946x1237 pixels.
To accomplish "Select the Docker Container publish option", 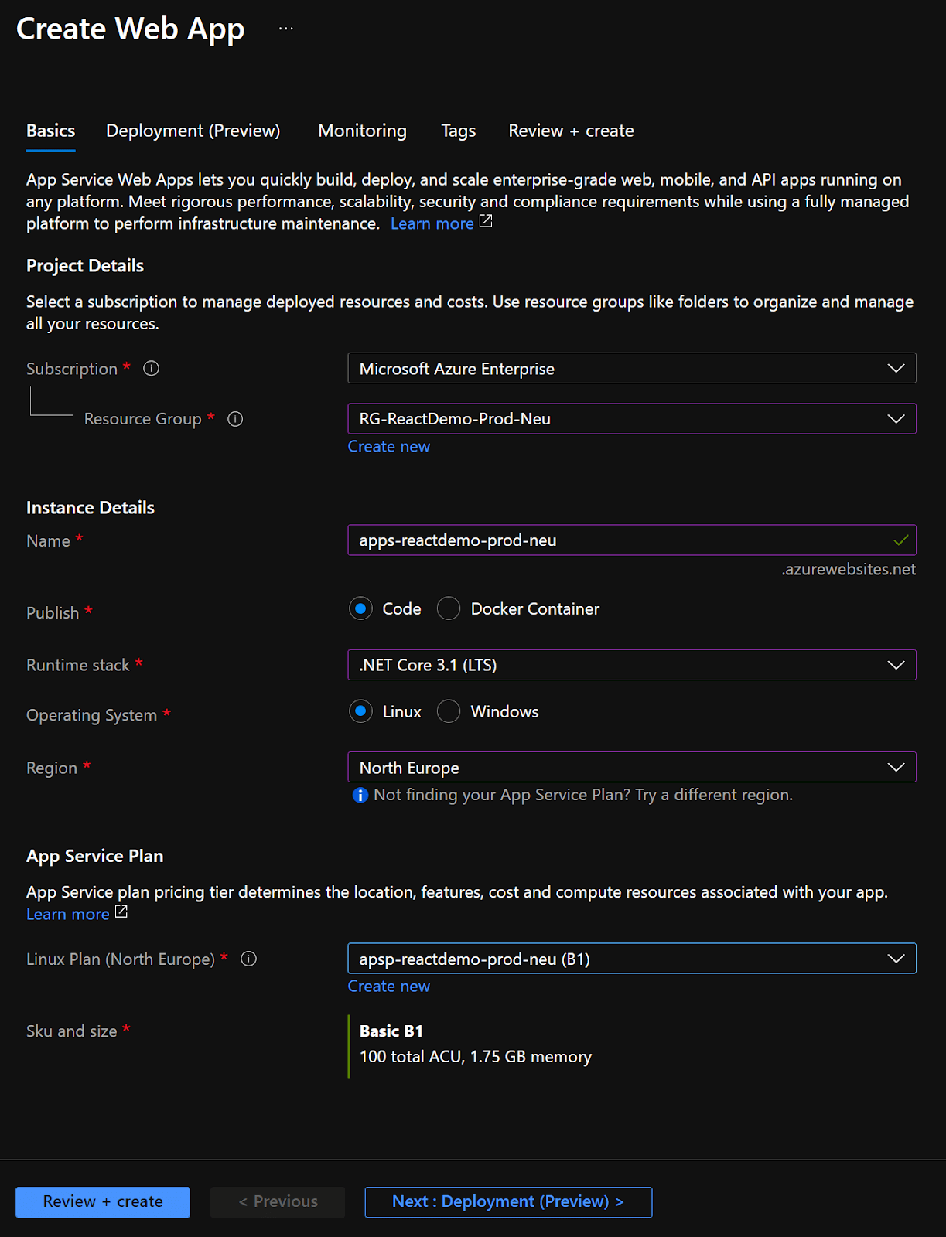I will [449, 609].
